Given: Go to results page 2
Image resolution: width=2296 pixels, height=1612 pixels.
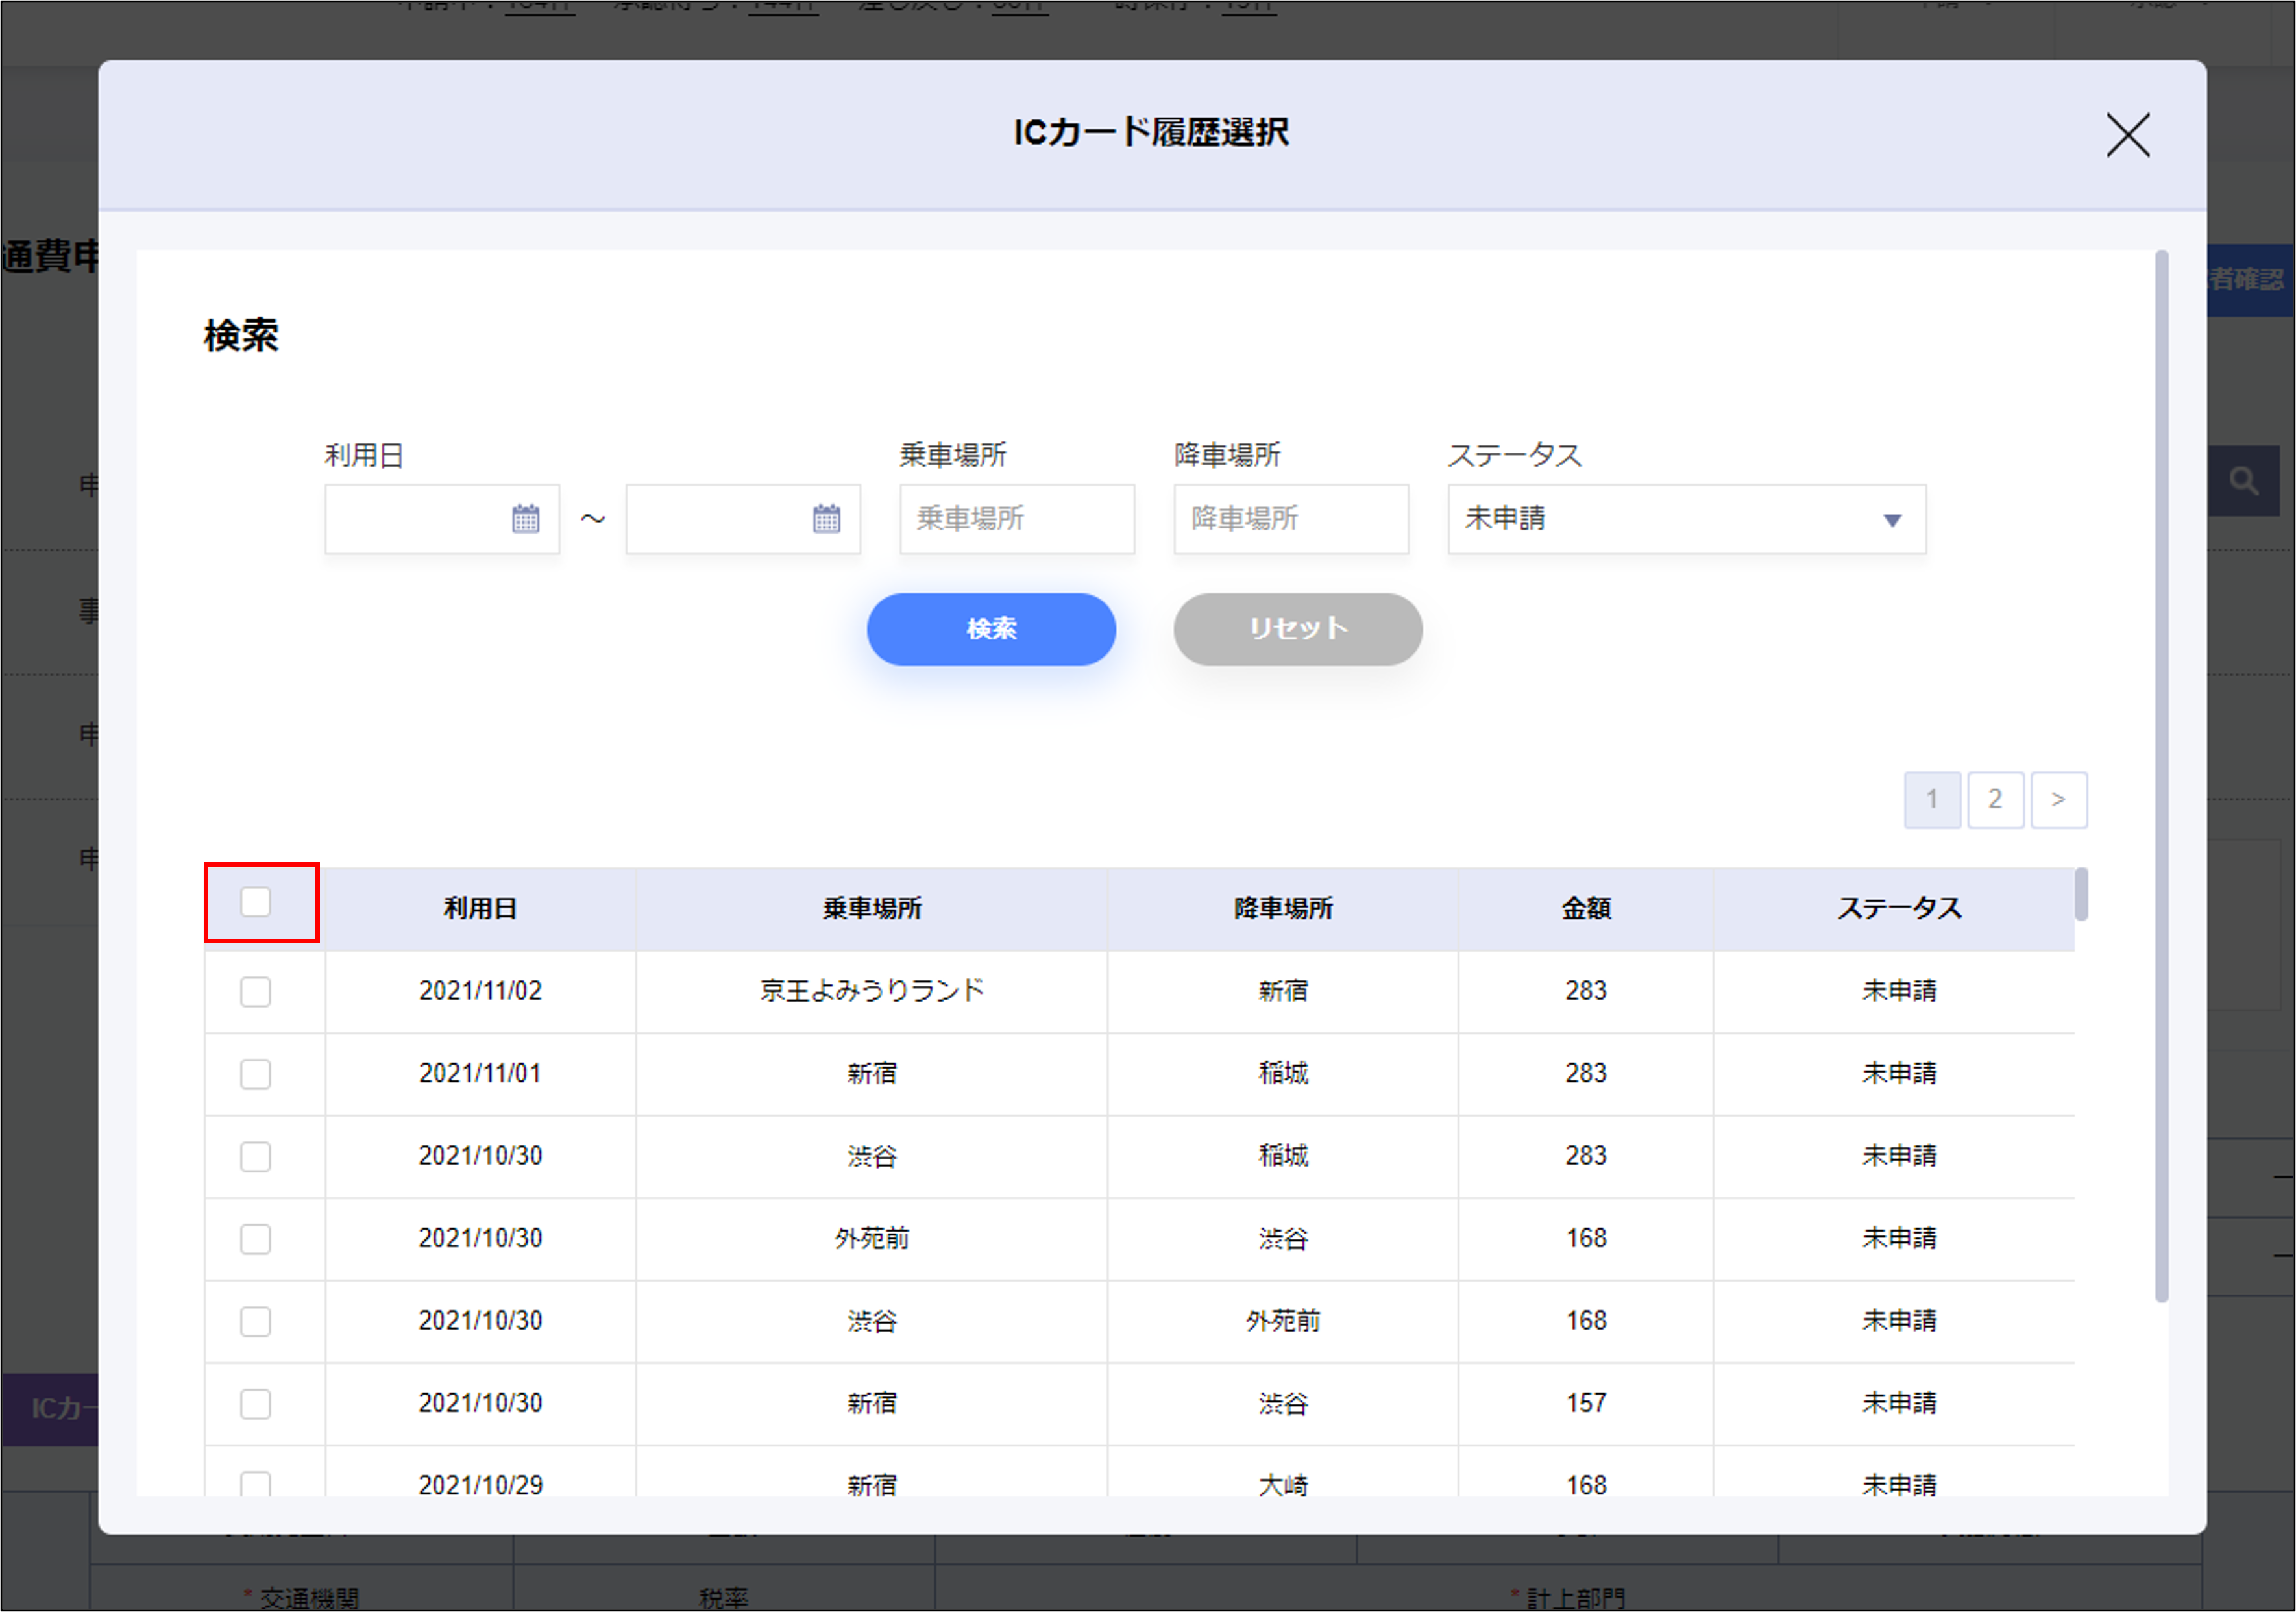Looking at the screenshot, I should tap(1995, 799).
